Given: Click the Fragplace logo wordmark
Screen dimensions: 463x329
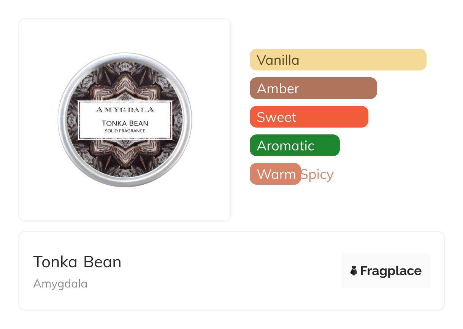Looking at the screenshot, I should [x=390, y=271].
